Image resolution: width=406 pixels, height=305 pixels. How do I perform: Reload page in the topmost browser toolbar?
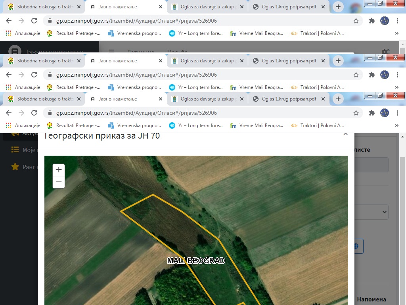34,21
